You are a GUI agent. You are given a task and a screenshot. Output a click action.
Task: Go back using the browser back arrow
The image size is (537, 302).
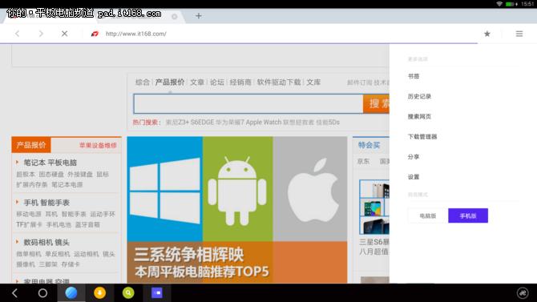click(17, 34)
